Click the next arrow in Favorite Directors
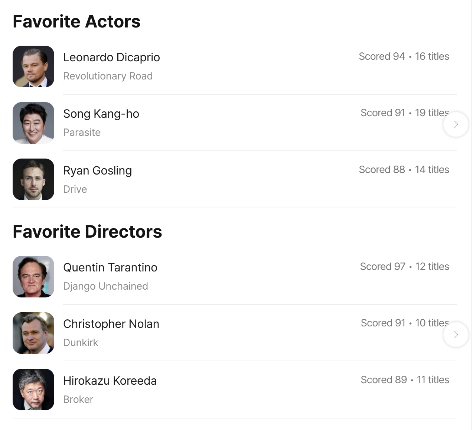473x430 pixels. 456,335
